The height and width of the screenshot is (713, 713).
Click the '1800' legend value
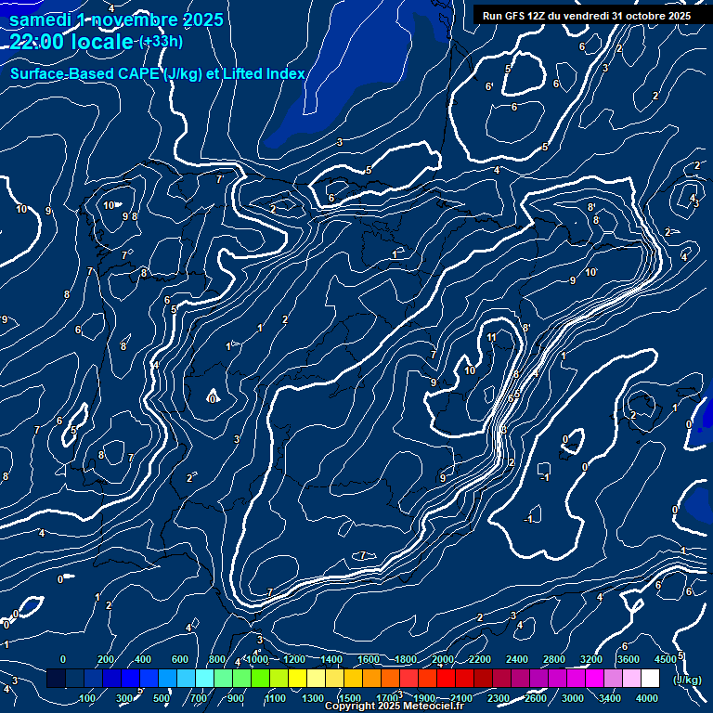click(x=406, y=659)
